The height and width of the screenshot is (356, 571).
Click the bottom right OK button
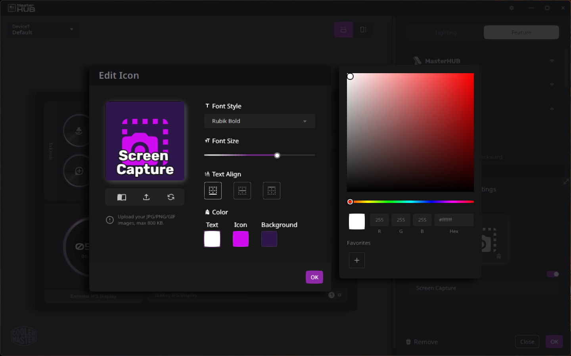click(x=554, y=342)
